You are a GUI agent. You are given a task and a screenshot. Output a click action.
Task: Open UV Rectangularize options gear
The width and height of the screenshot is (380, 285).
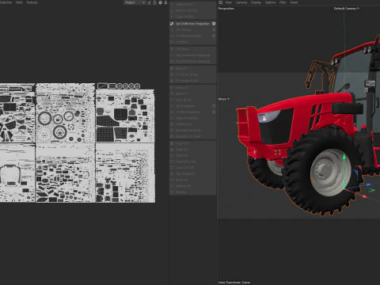(214, 112)
